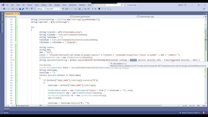Open the code cleanup brush icon
The height and width of the screenshot is (117, 208).
pos(40,106)
